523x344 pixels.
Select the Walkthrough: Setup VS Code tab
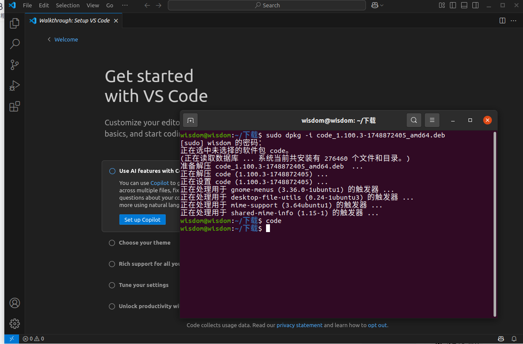tap(74, 20)
